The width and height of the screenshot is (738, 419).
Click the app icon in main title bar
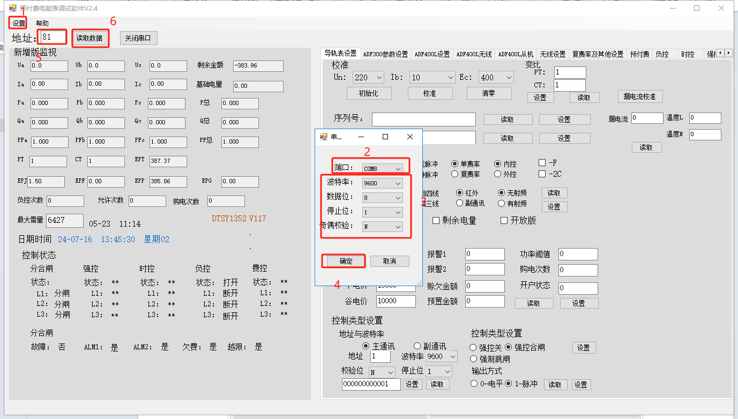pyautogui.click(x=12, y=8)
